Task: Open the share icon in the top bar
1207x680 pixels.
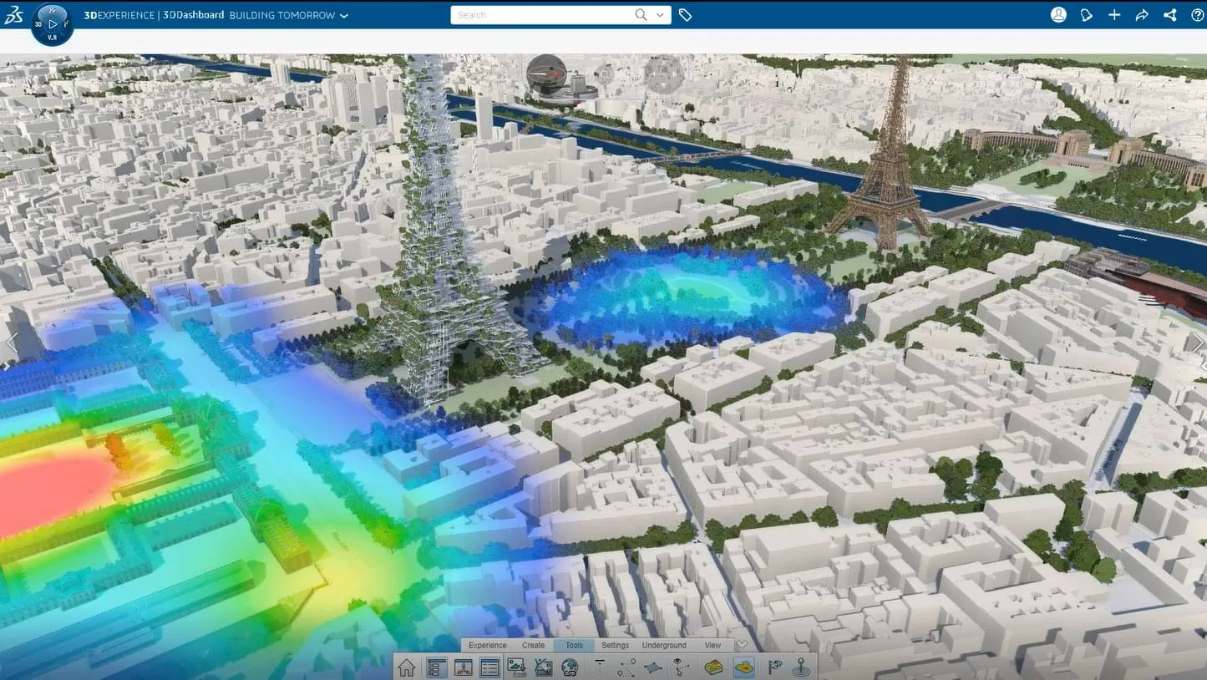Action: pos(1170,14)
